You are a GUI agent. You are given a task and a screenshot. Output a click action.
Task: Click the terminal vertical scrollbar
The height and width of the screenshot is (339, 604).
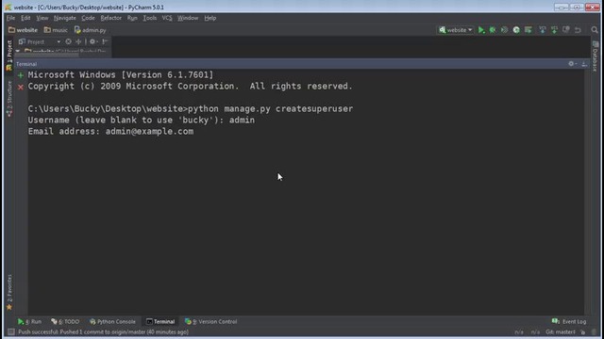pyautogui.click(x=587, y=192)
